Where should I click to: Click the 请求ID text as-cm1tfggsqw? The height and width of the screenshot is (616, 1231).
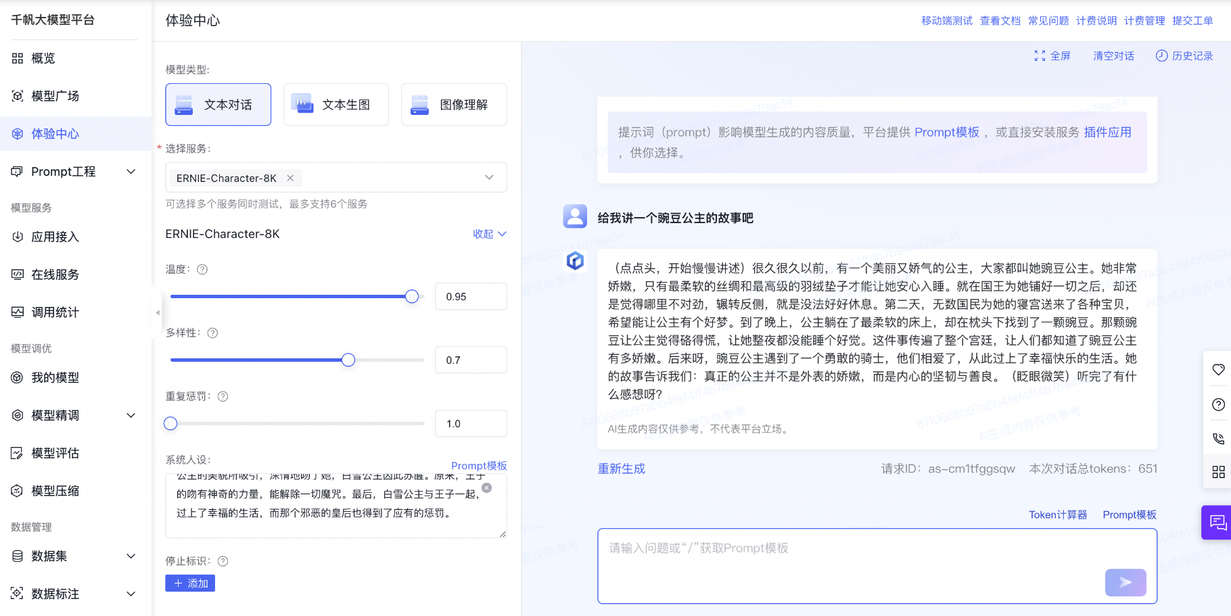point(971,469)
